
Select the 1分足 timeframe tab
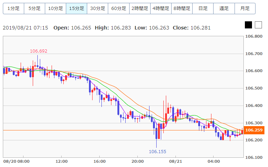(x=14, y=9)
